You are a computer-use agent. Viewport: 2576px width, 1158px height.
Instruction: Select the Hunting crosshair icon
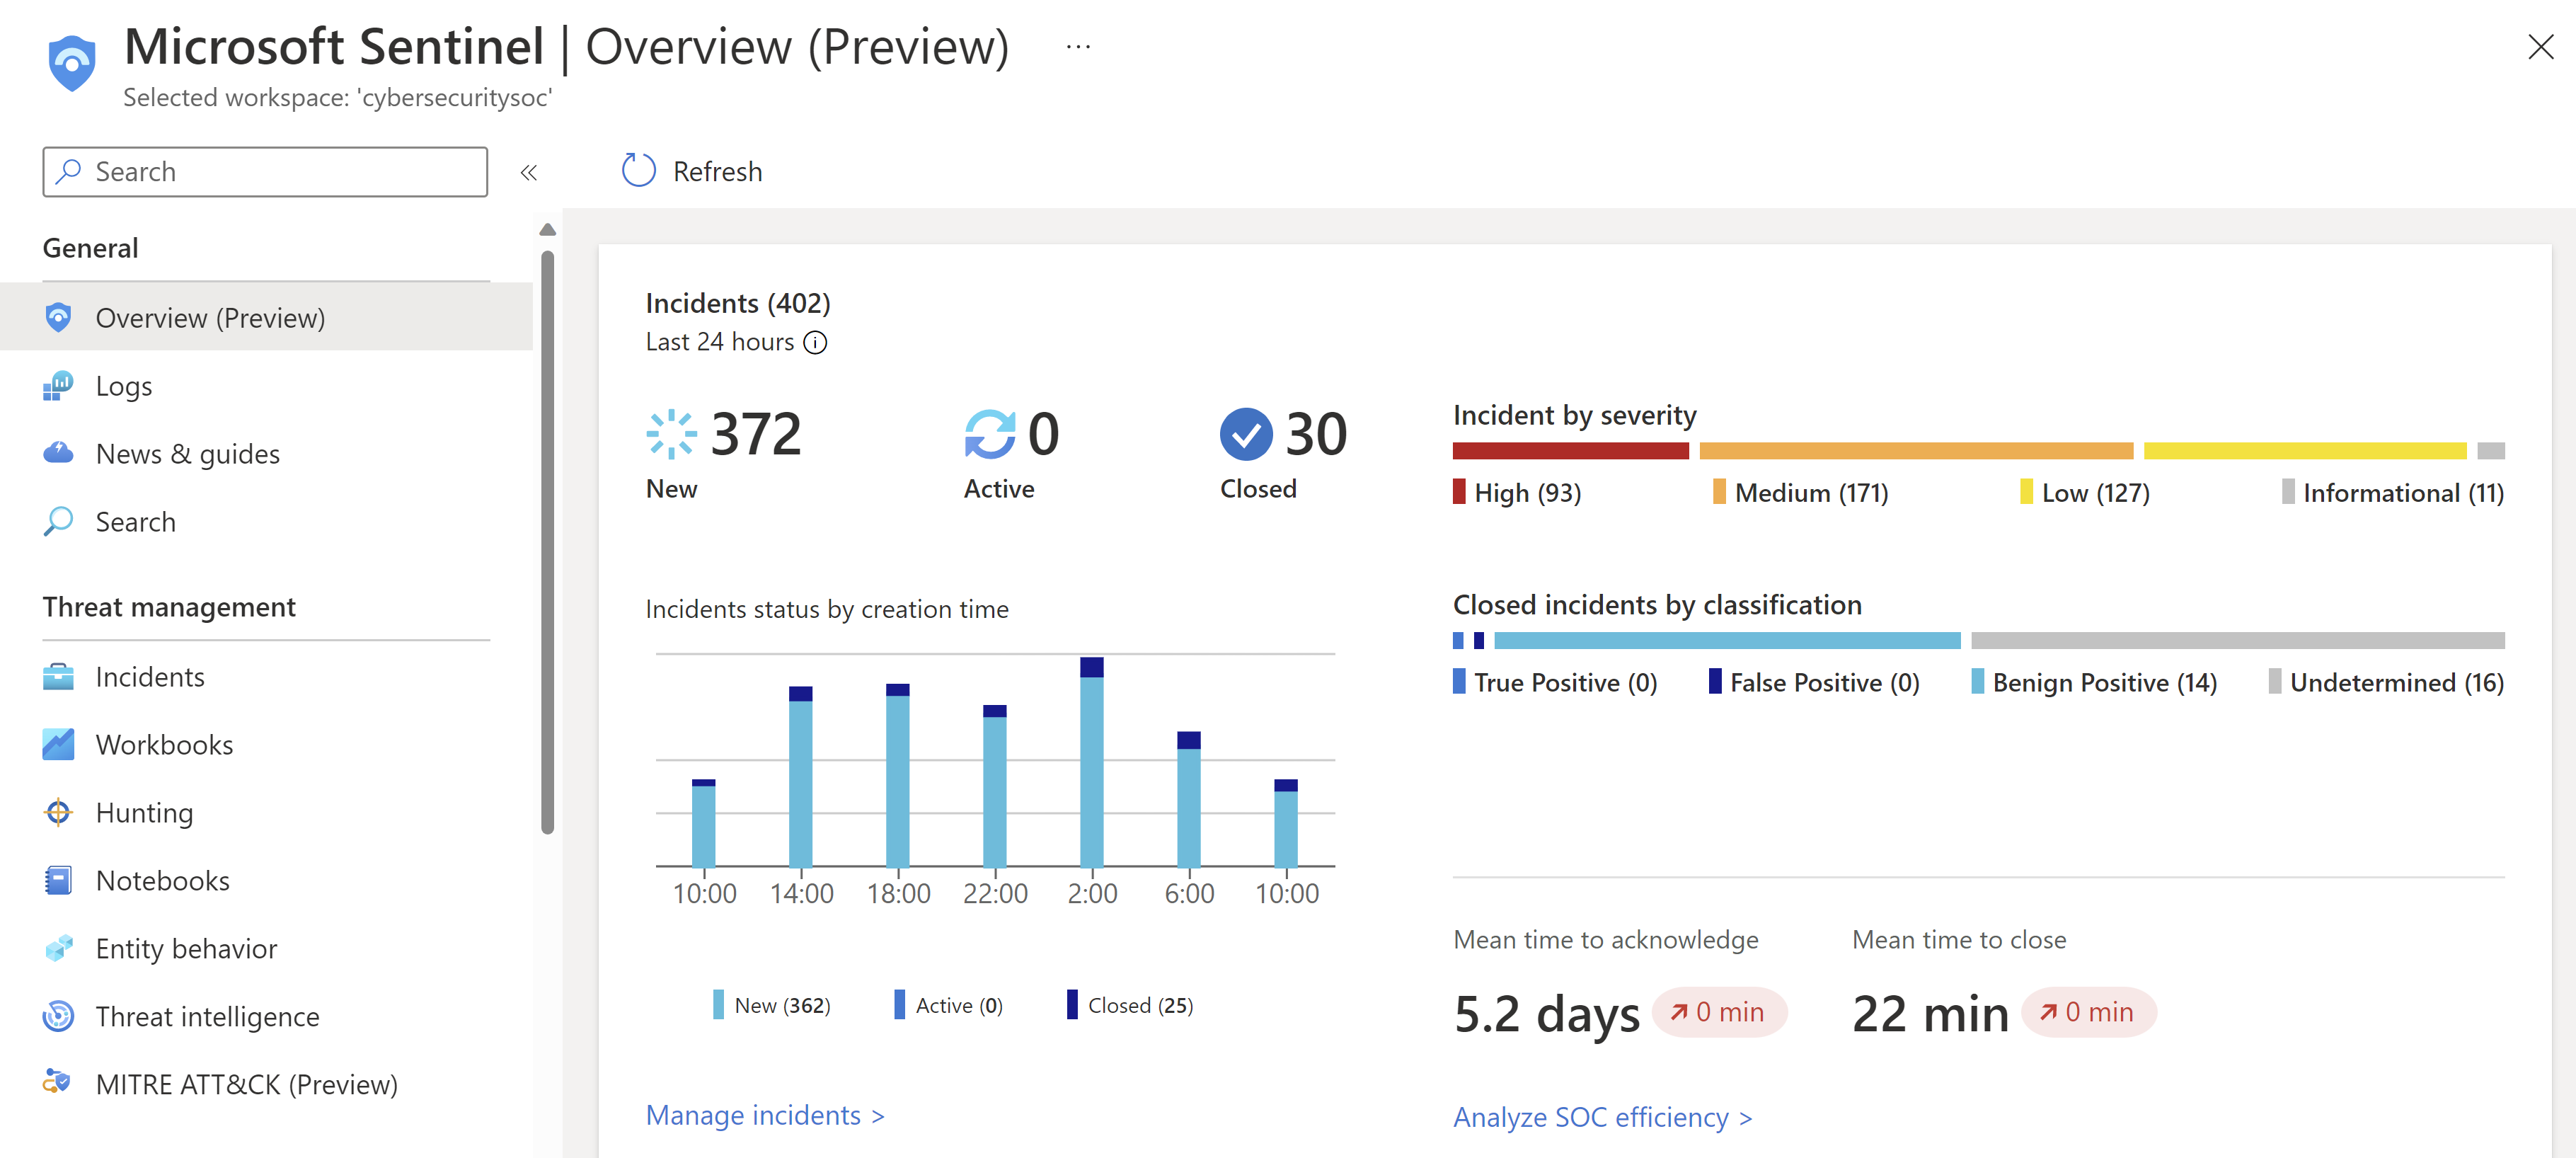tap(58, 813)
